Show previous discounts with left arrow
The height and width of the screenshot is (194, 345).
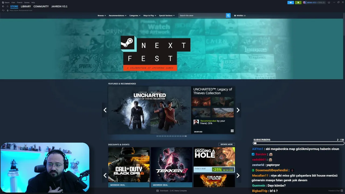click(x=105, y=175)
